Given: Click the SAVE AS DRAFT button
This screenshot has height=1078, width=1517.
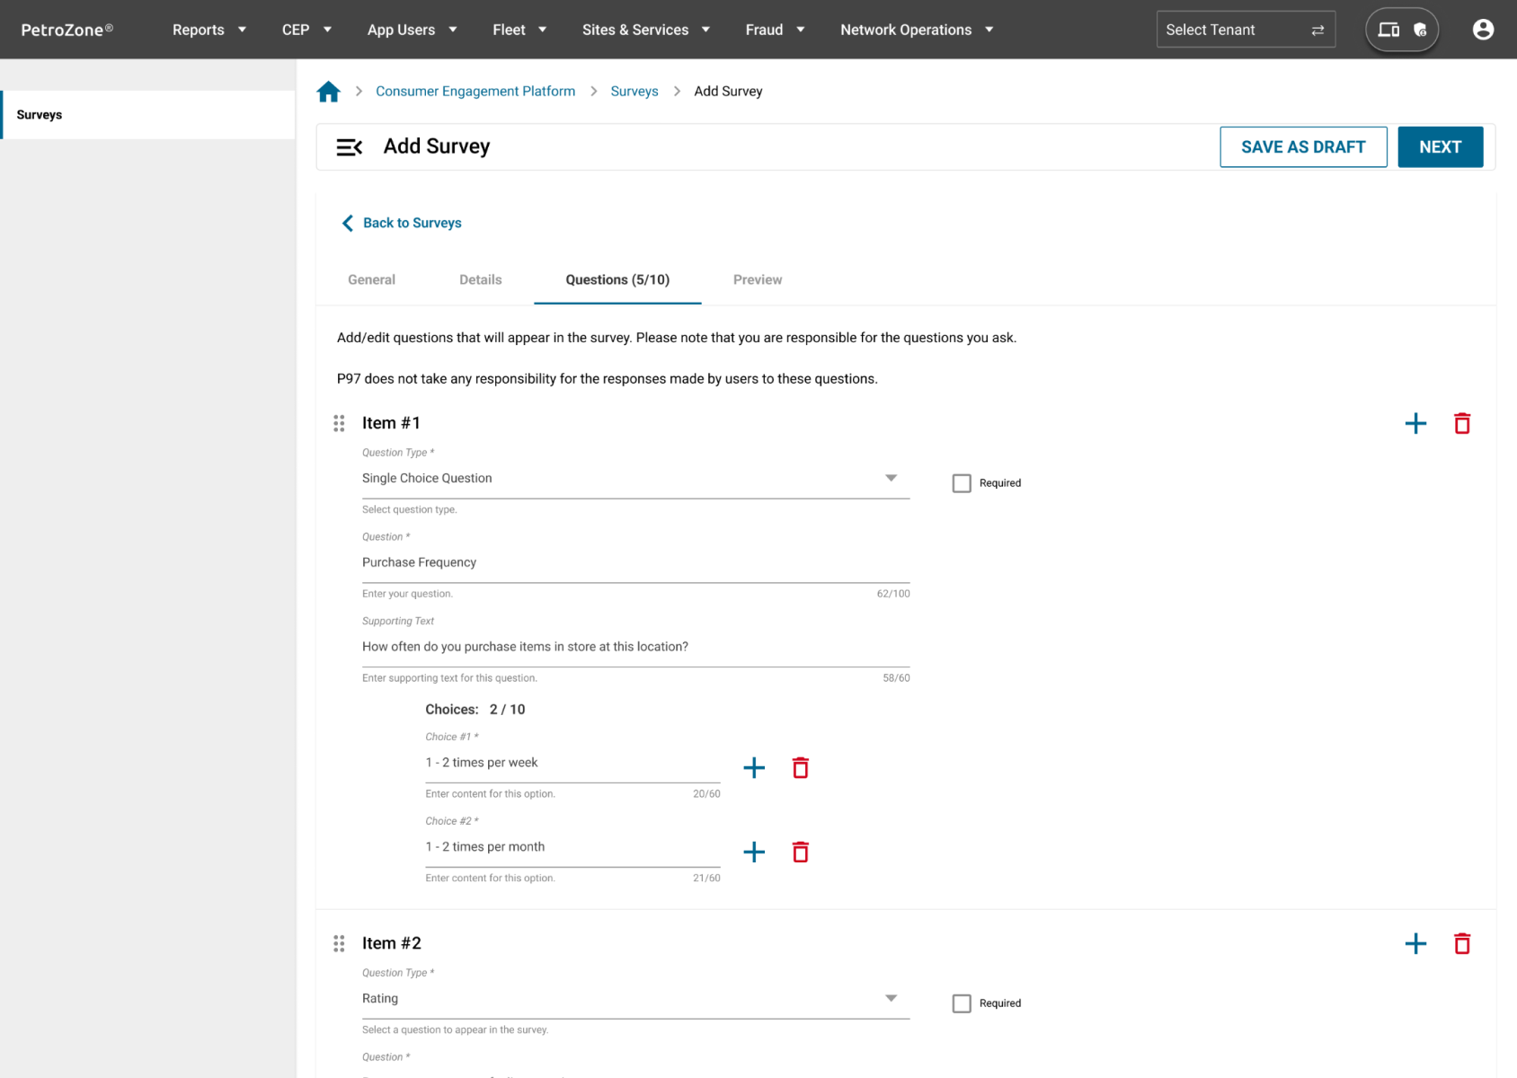Looking at the screenshot, I should coord(1302,147).
